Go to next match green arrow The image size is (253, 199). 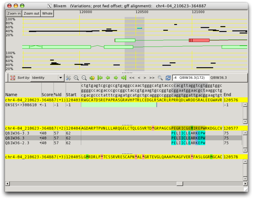[x=116, y=78]
